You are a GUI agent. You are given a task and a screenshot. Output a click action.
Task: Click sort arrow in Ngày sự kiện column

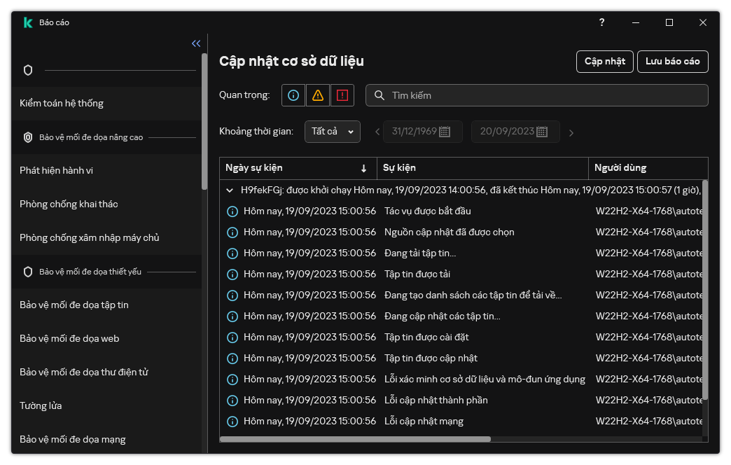point(363,168)
